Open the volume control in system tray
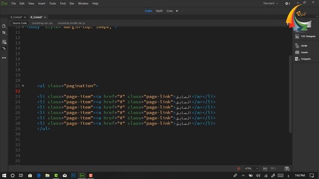The height and width of the screenshot is (179, 319). (258, 176)
